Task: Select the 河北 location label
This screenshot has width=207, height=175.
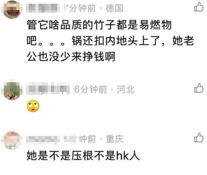Action: (126, 89)
